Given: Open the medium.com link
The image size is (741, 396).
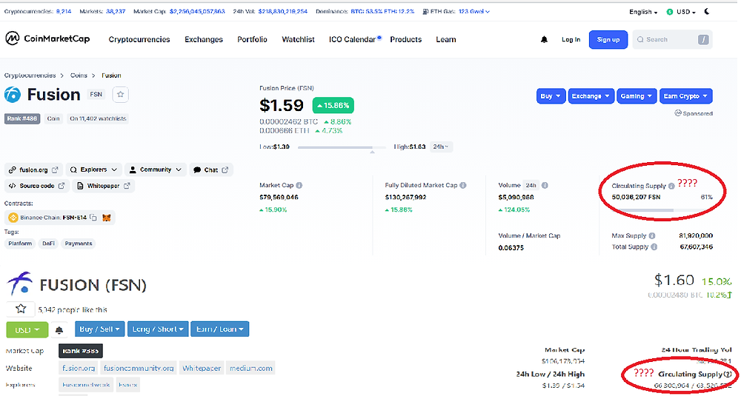Looking at the screenshot, I should tap(251, 368).
